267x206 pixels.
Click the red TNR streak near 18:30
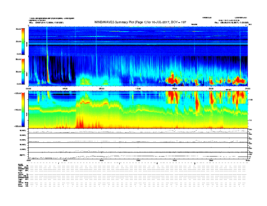pos(197,102)
